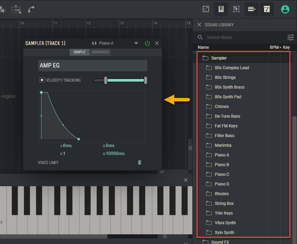The width and height of the screenshot is (297, 244).
Task: Click the waveform edit tool icon
Action: (16, 9)
